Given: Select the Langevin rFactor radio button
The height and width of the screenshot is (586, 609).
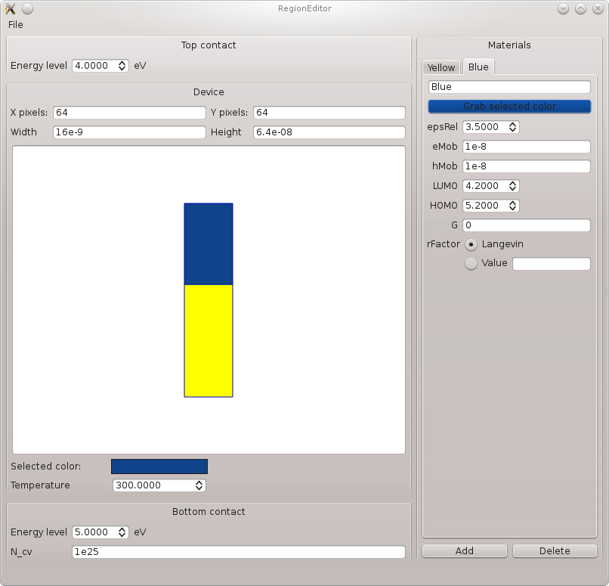Looking at the screenshot, I should point(471,244).
